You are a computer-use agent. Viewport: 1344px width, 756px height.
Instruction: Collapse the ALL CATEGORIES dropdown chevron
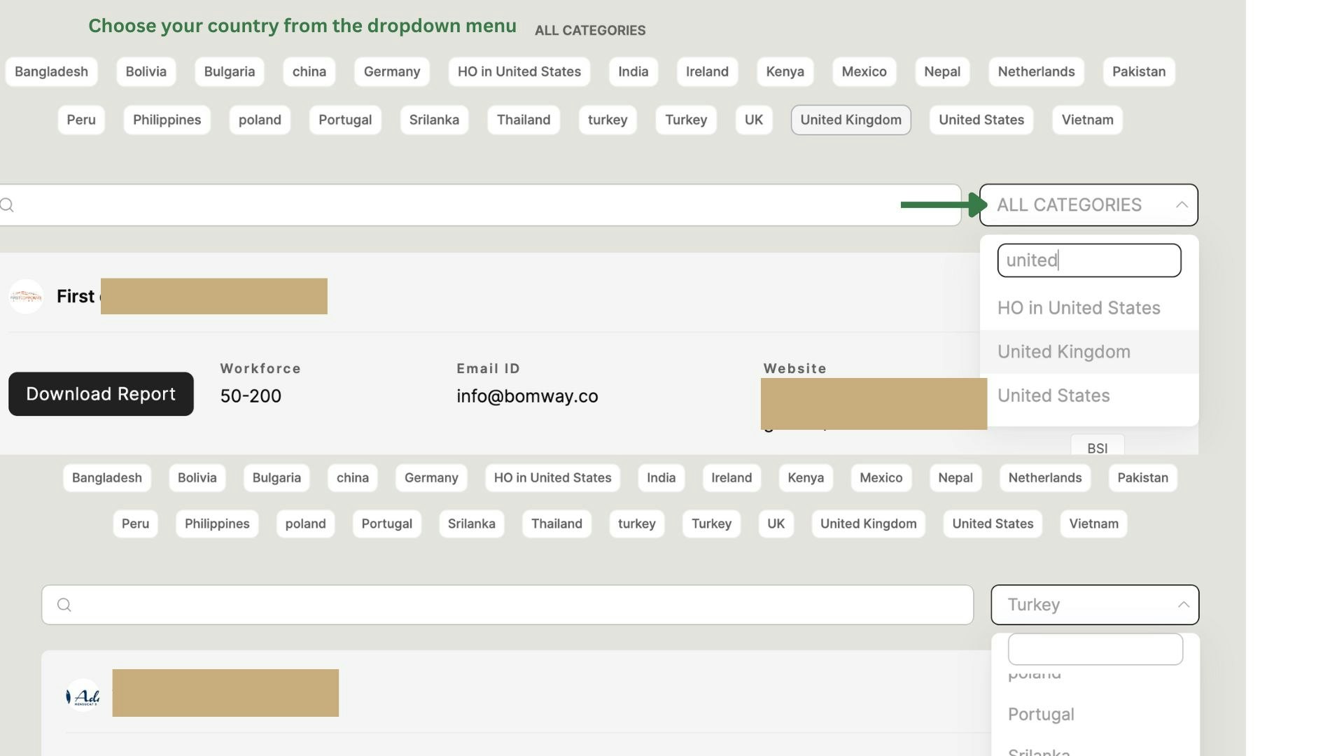pyautogui.click(x=1182, y=205)
